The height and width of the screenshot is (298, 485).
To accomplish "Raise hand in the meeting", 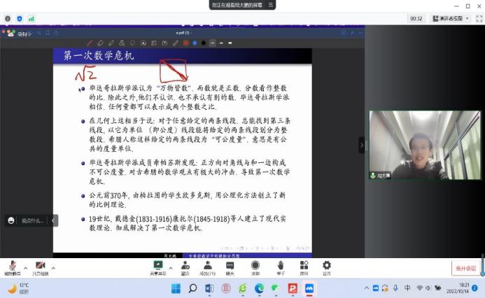I will 280,266.
